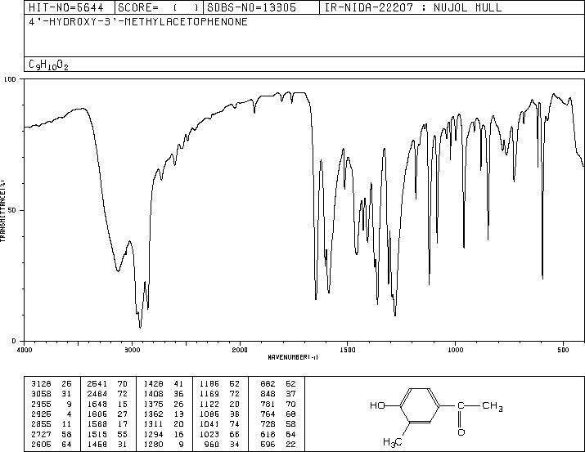The width and height of the screenshot is (585, 452).
Task: Click the 4000 tick label on wavenumber axis
Action: pos(25,350)
